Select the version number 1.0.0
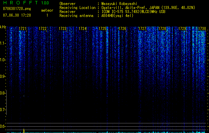Image resolution: width=209 pixels, height=133 pixels. click(45, 3)
